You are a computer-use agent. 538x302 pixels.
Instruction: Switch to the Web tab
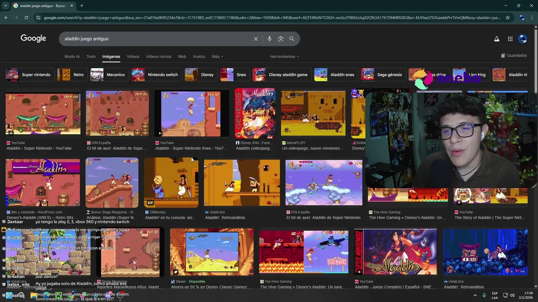click(182, 57)
